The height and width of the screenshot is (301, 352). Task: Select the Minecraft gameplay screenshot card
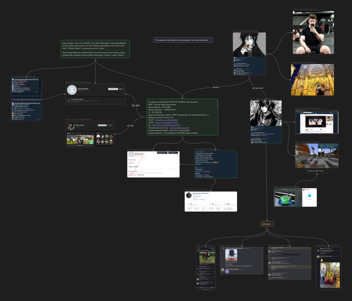pyautogui.click(x=317, y=156)
